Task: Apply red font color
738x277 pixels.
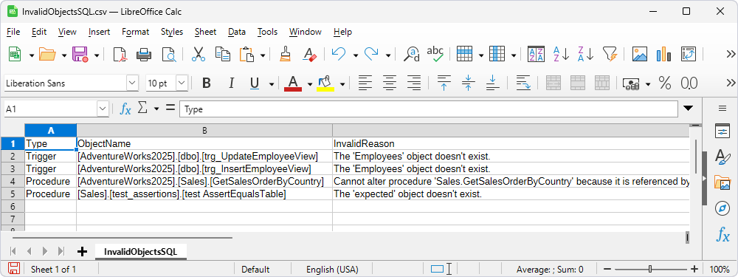Action: 293,83
